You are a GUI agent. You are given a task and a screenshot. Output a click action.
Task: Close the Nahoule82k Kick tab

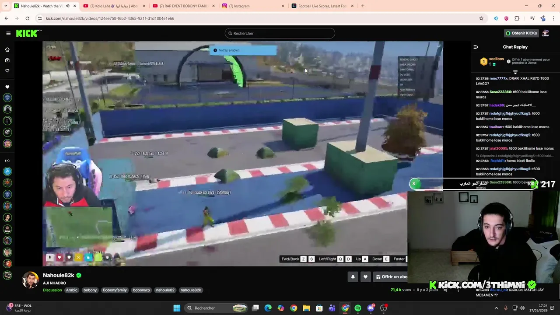[x=74, y=6]
